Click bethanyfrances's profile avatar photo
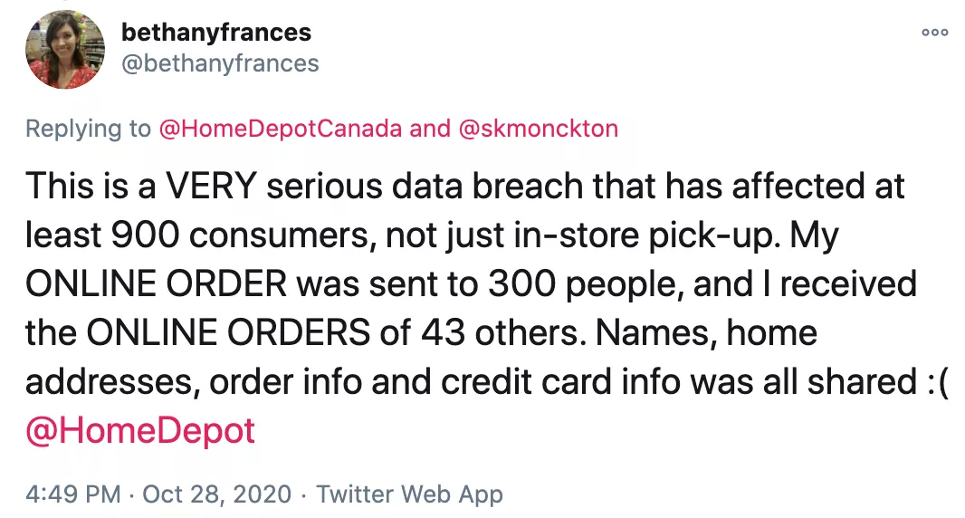 (x=65, y=50)
